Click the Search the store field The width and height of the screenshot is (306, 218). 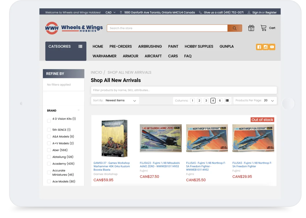pyautogui.click(x=167, y=28)
